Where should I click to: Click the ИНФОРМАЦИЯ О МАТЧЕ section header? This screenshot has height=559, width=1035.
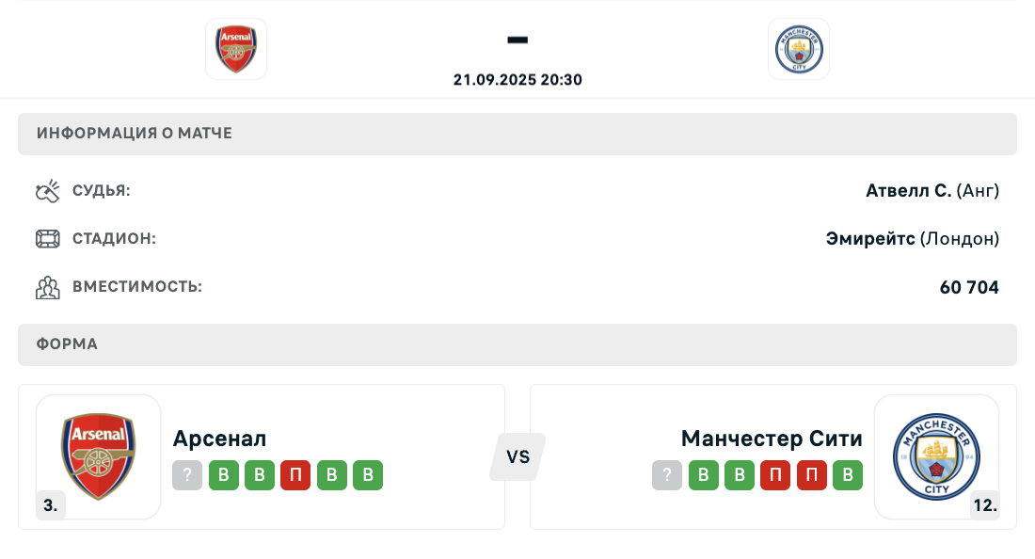point(517,134)
